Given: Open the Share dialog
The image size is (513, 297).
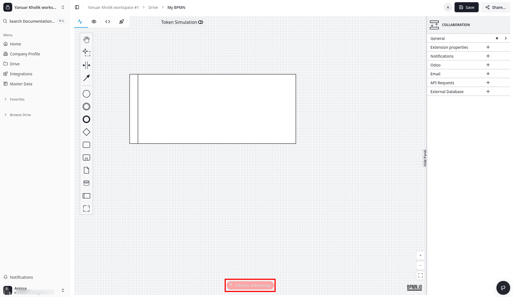Looking at the screenshot, I should tap(496, 7).
